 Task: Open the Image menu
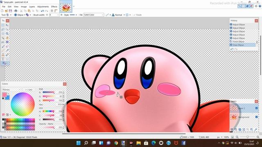(x=24, y=7)
